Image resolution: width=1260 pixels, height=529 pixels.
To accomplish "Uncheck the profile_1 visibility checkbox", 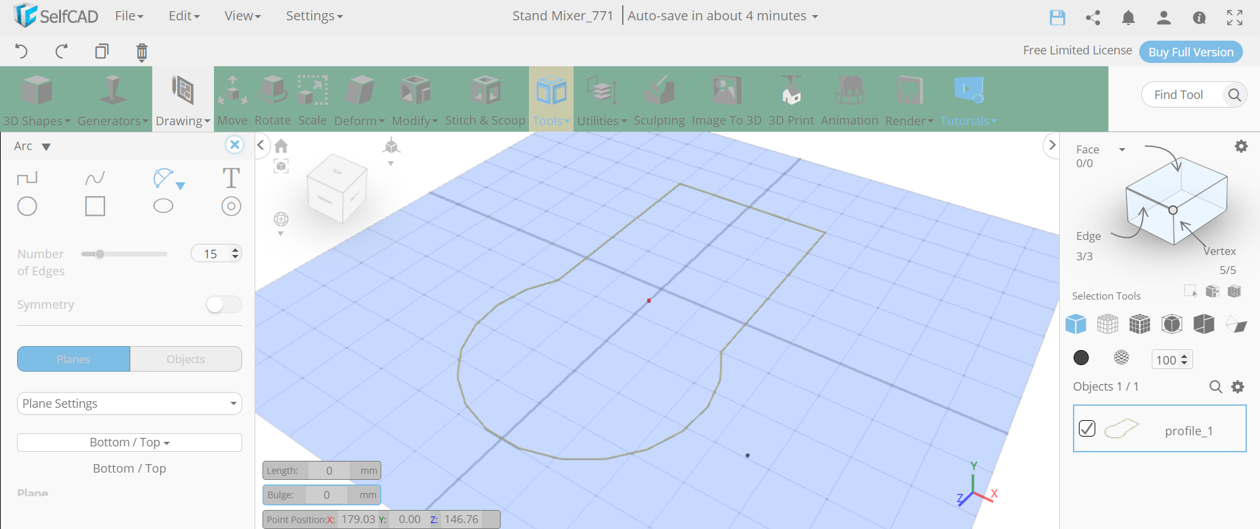I will tap(1087, 429).
